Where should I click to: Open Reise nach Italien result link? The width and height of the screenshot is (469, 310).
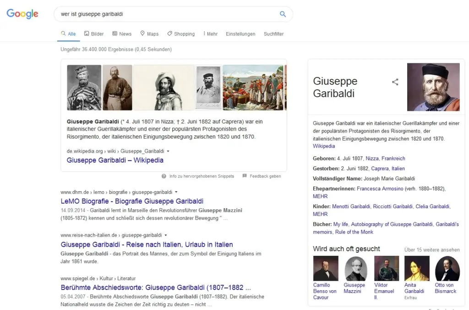point(147,244)
